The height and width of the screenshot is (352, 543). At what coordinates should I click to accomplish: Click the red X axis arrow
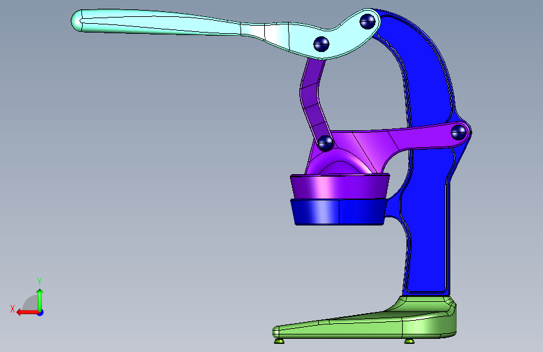(x=28, y=312)
